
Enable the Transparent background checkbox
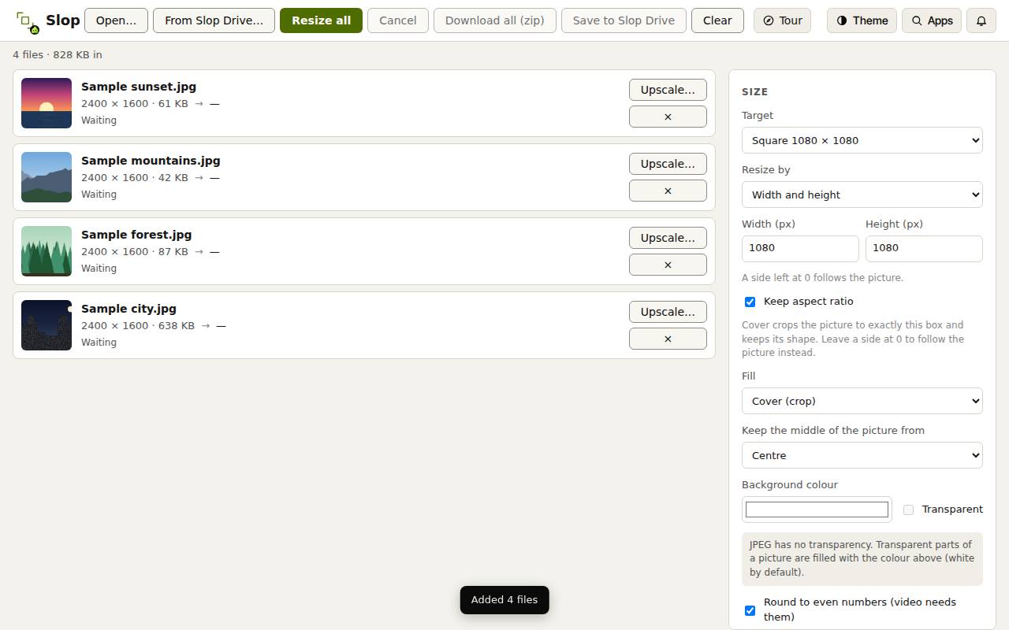click(908, 510)
